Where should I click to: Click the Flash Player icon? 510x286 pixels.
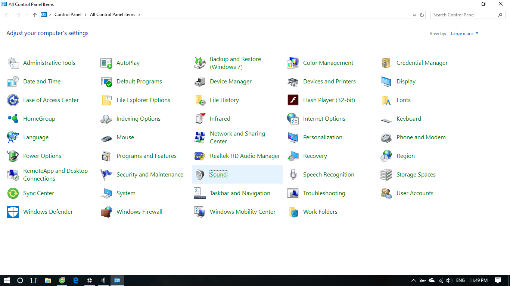[293, 100]
